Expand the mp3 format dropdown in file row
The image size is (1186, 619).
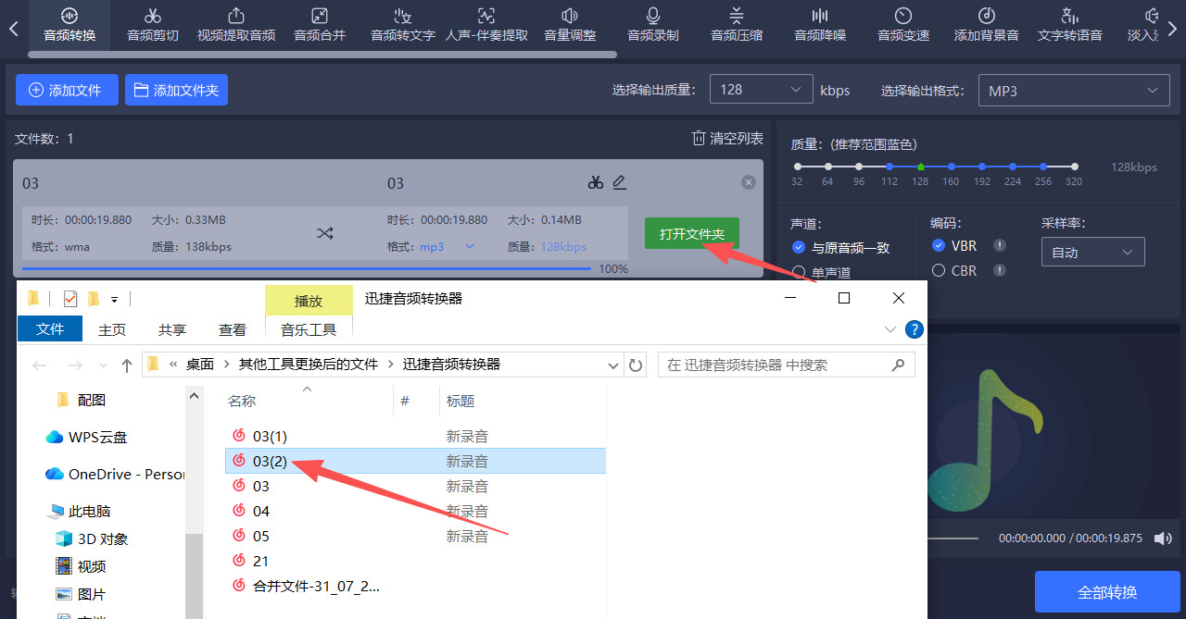coord(469,246)
